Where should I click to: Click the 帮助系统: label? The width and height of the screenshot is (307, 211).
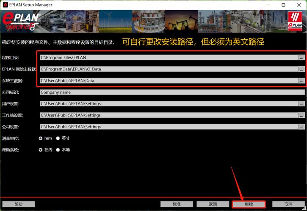click(11, 150)
